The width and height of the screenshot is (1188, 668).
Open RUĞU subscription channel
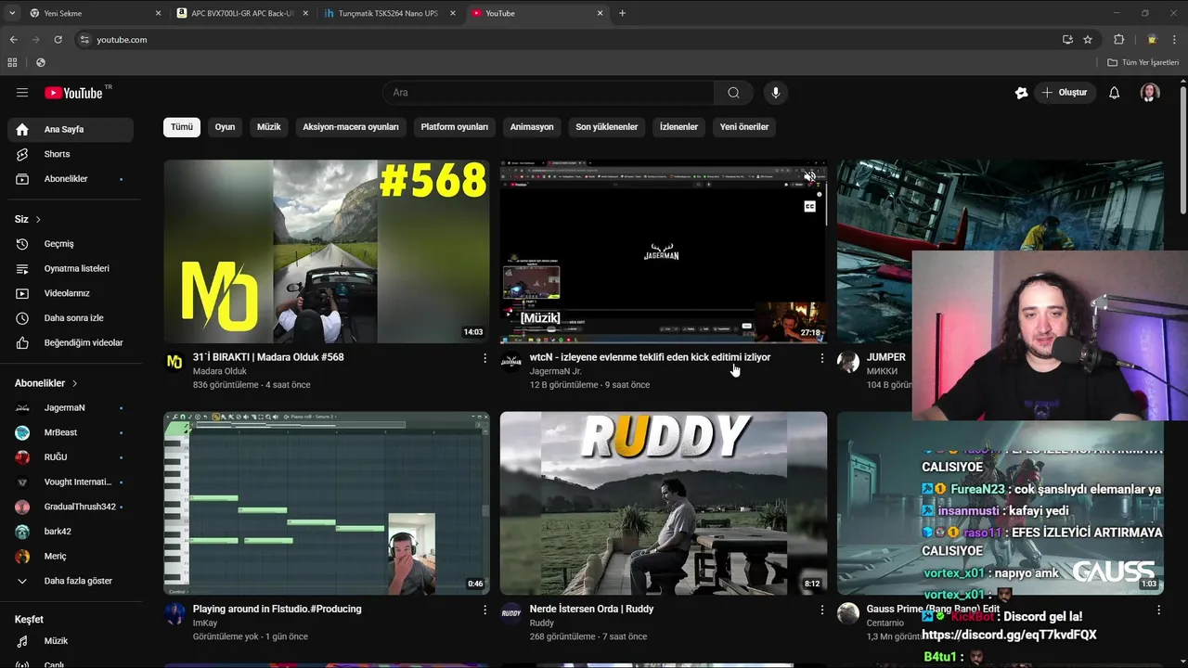[71, 457]
